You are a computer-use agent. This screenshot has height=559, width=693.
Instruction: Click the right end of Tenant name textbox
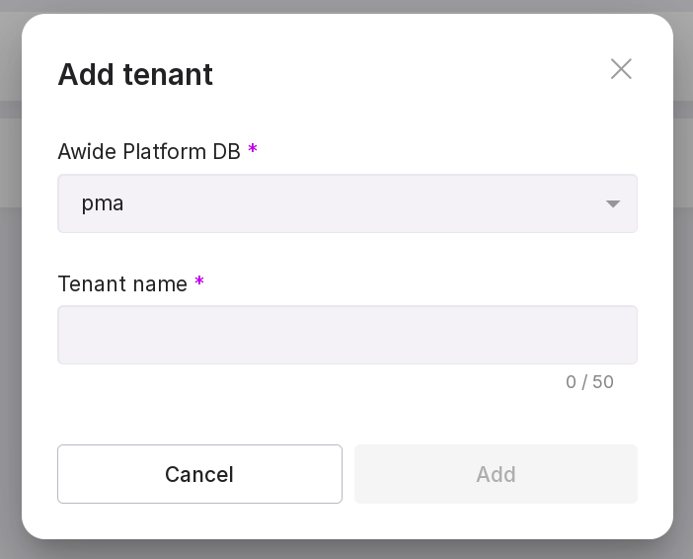click(627, 335)
